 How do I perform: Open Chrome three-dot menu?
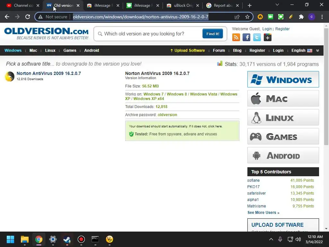322,17
